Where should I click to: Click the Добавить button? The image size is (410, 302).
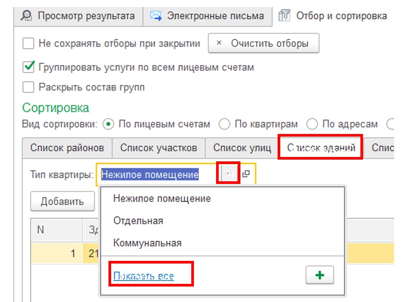coord(62,202)
